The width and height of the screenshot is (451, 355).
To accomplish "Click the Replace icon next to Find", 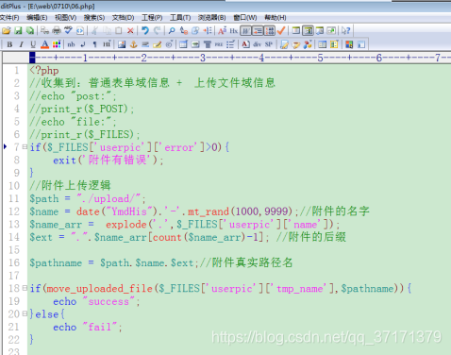I will pyautogui.click(x=184, y=30).
